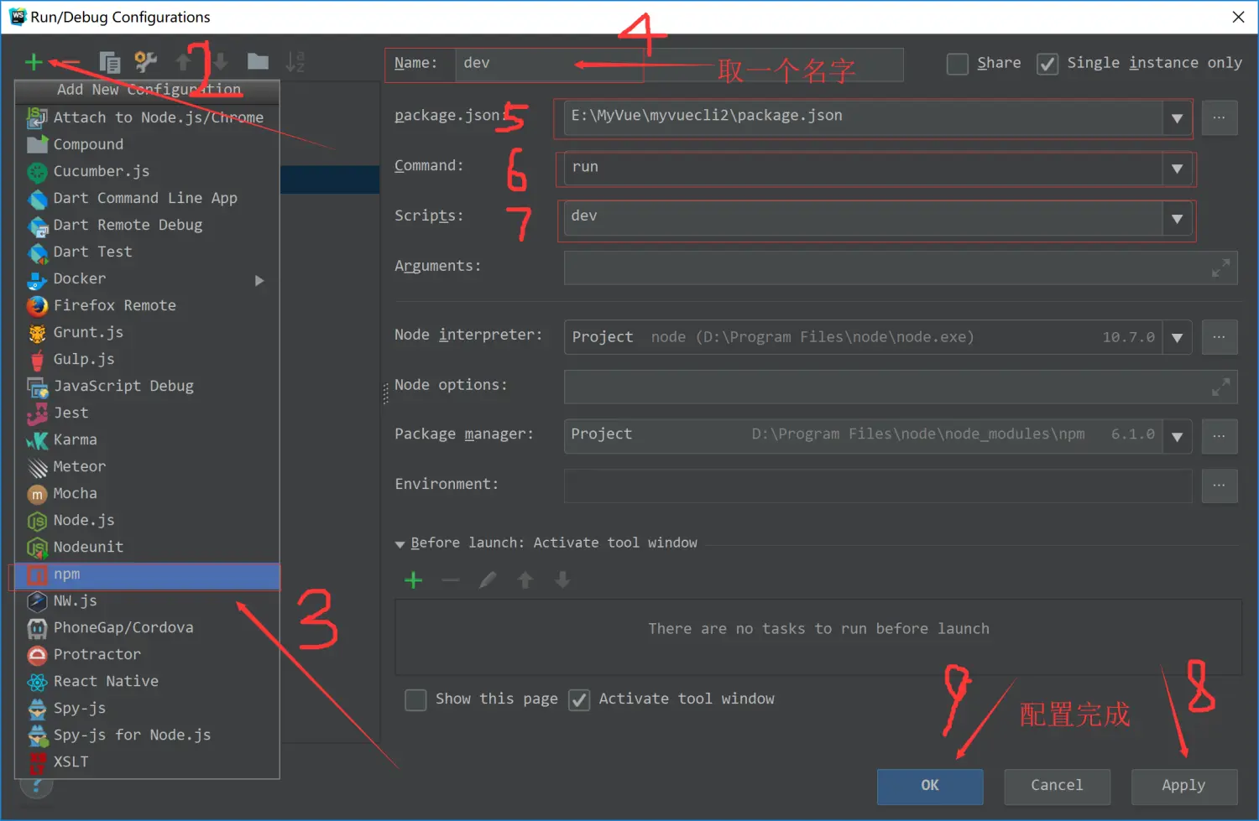Select Nodeunit configuration type
Image resolution: width=1259 pixels, height=821 pixels.
[148, 548]
